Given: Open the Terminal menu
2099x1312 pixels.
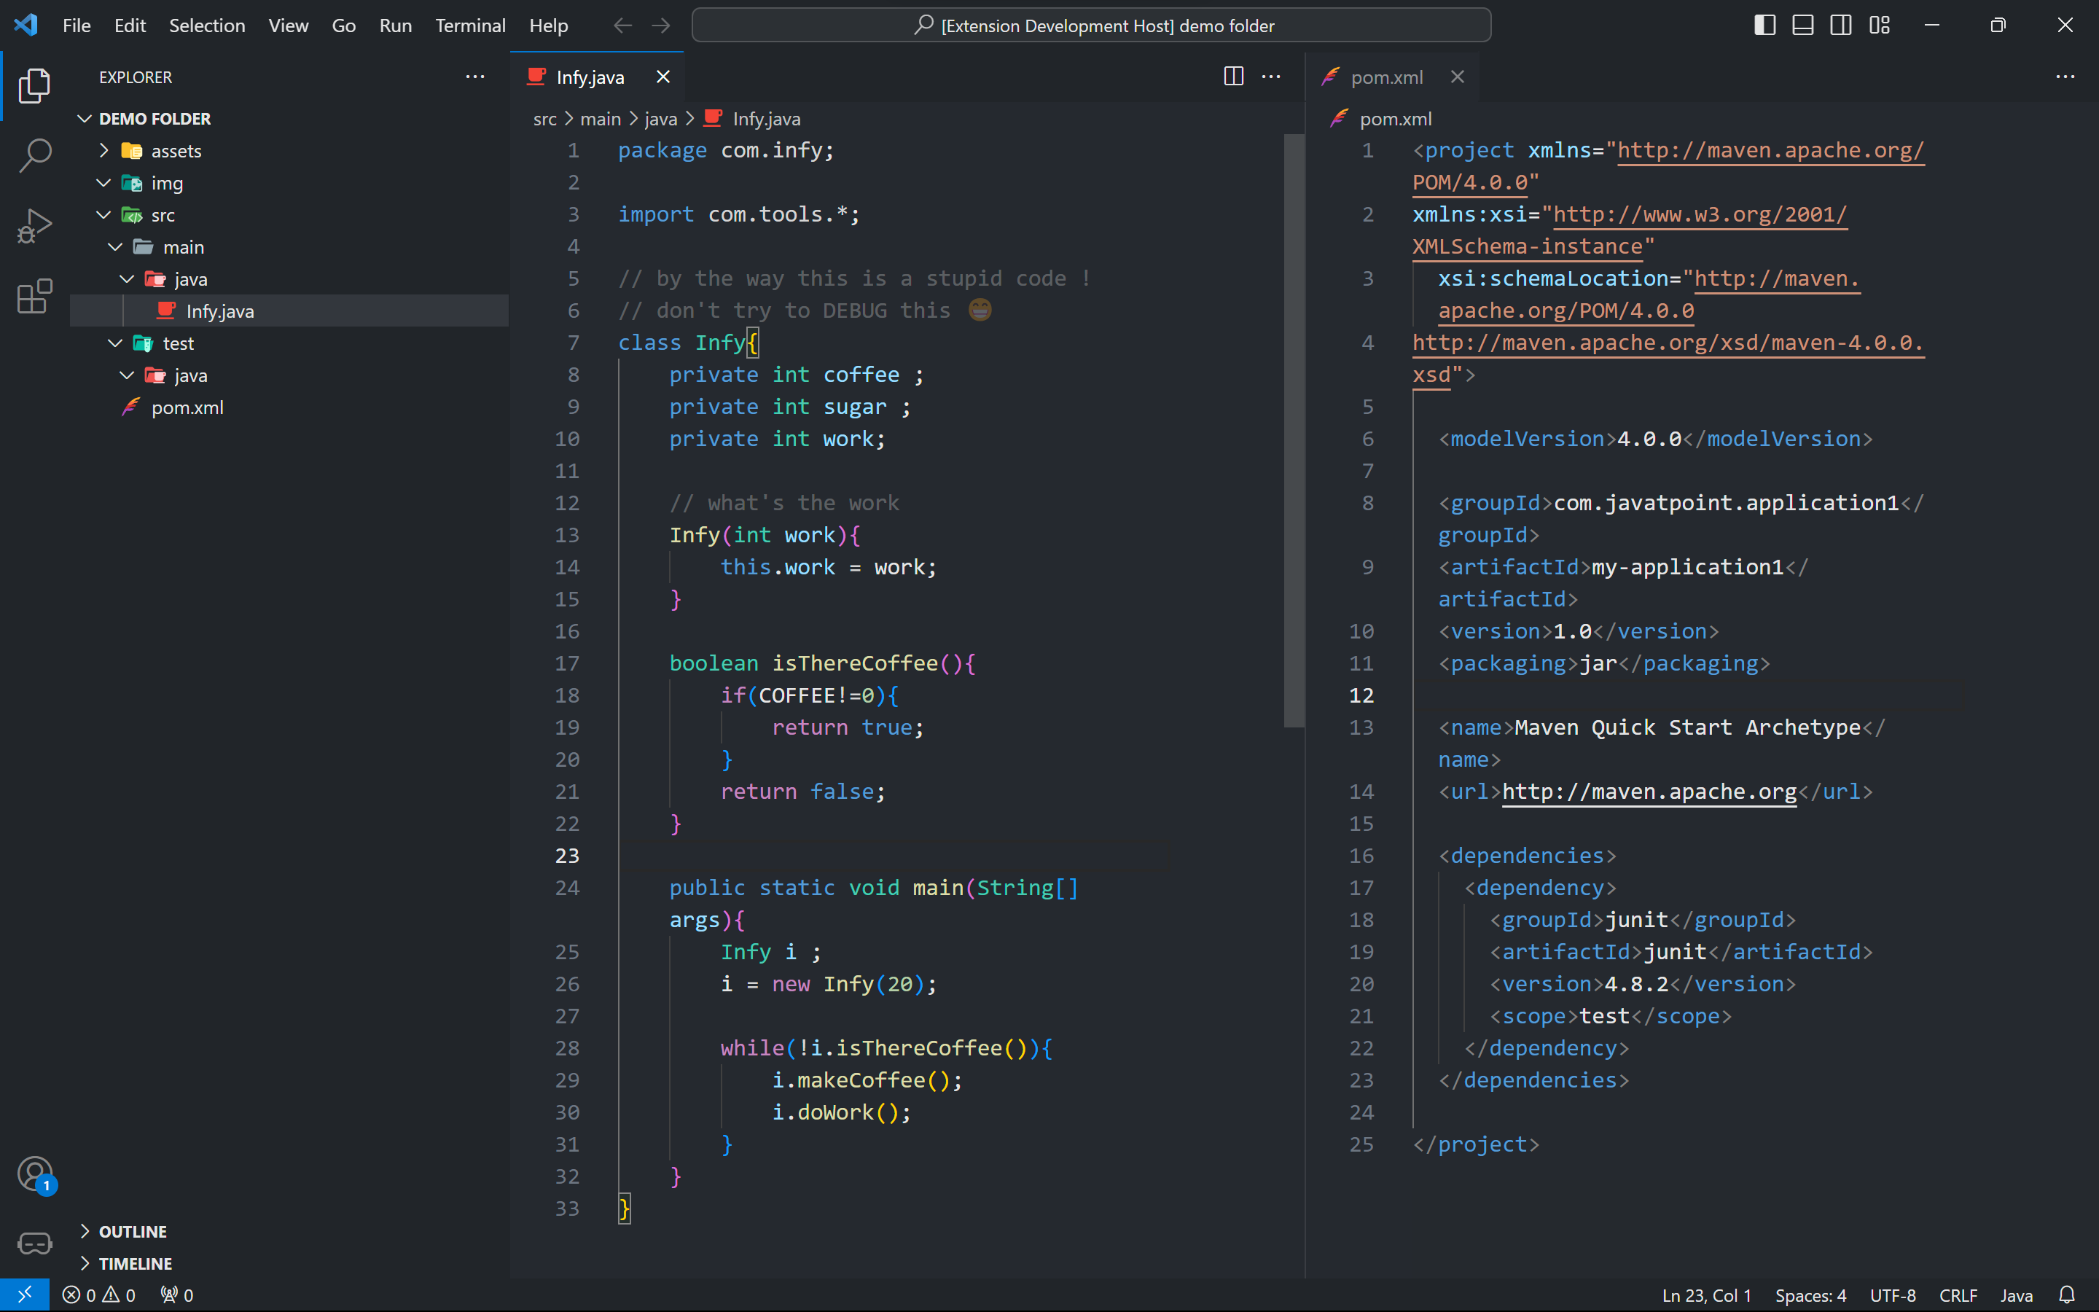Looking at the screenshot, I should click(x=469, y=26).
